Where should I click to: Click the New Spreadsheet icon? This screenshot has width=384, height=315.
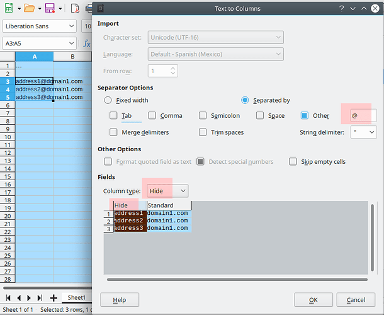click(x=9, y=8)
